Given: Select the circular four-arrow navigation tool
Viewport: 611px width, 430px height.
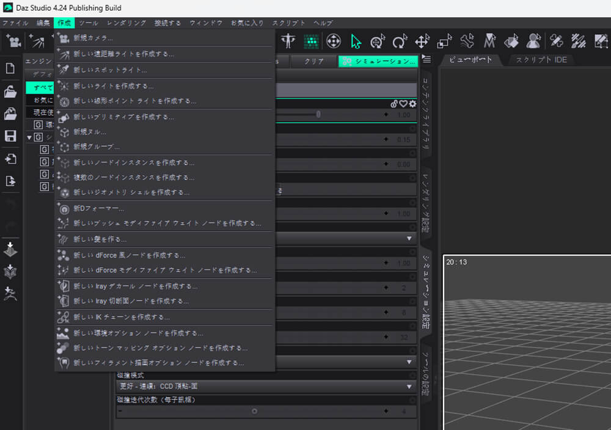Looking at the screenshot, I should point(334,42).
